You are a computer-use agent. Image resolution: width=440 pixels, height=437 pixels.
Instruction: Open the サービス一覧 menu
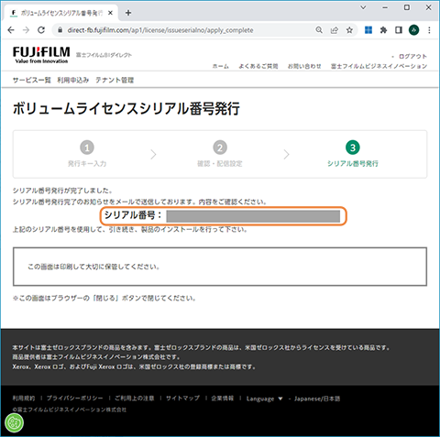(32, 81)
